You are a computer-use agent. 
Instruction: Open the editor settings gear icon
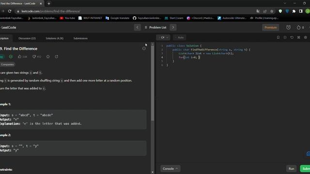(x=306, y=37)
